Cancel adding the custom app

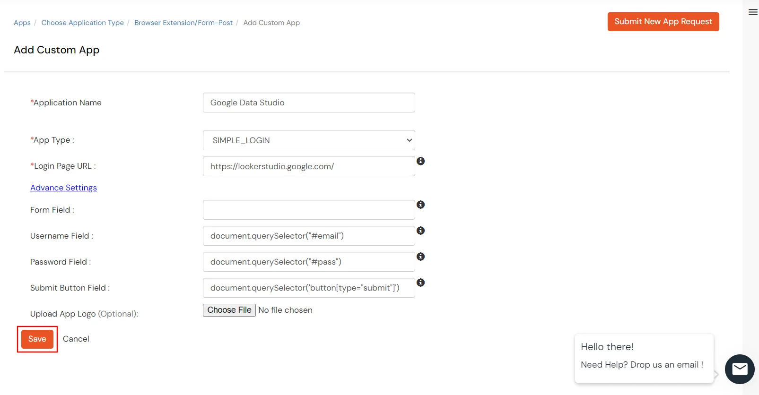pyautogui.click(x=76, y=338)
